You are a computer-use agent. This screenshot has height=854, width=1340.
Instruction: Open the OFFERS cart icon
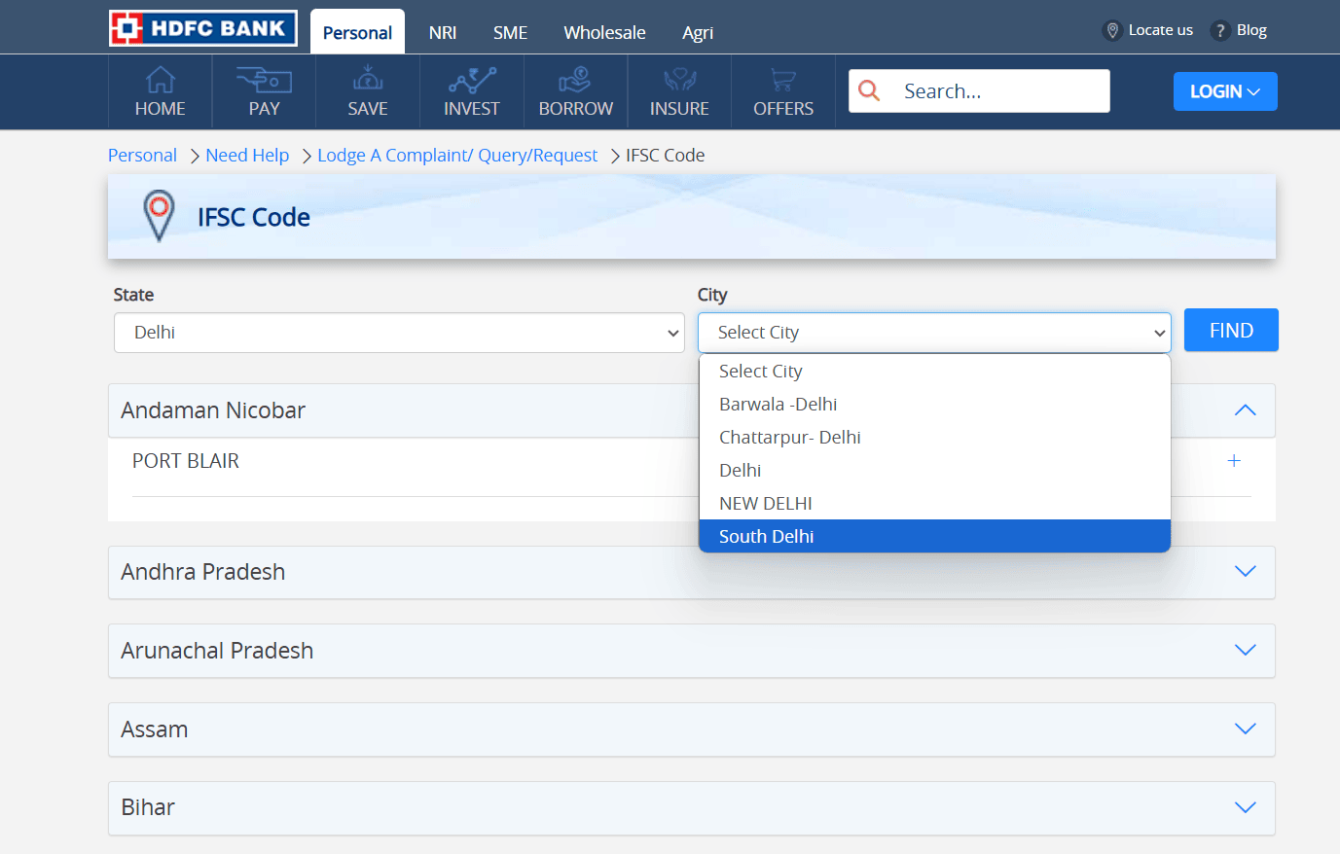tap(782, 79)
